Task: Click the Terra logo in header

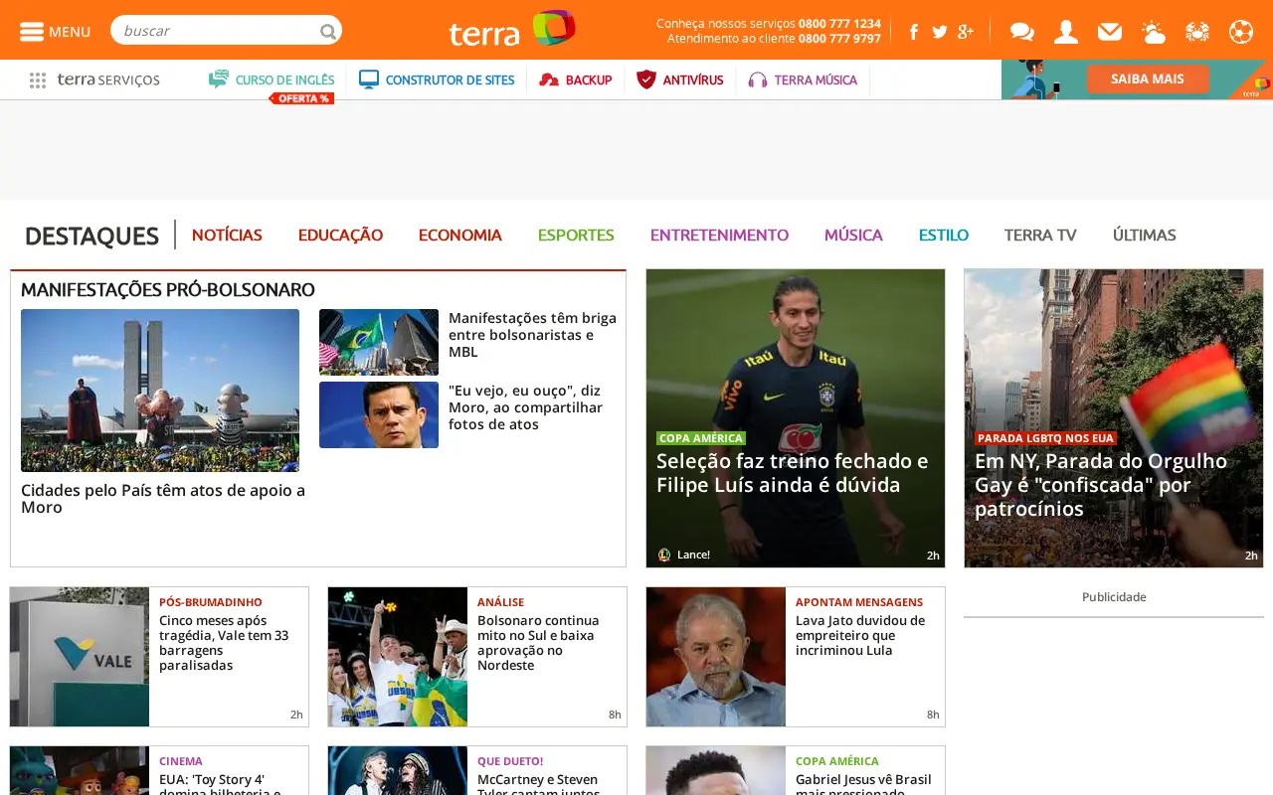Action: click(x=512, y=30)
